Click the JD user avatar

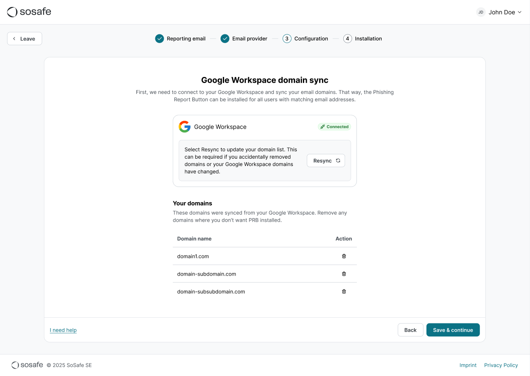click(x=481, y=12)
